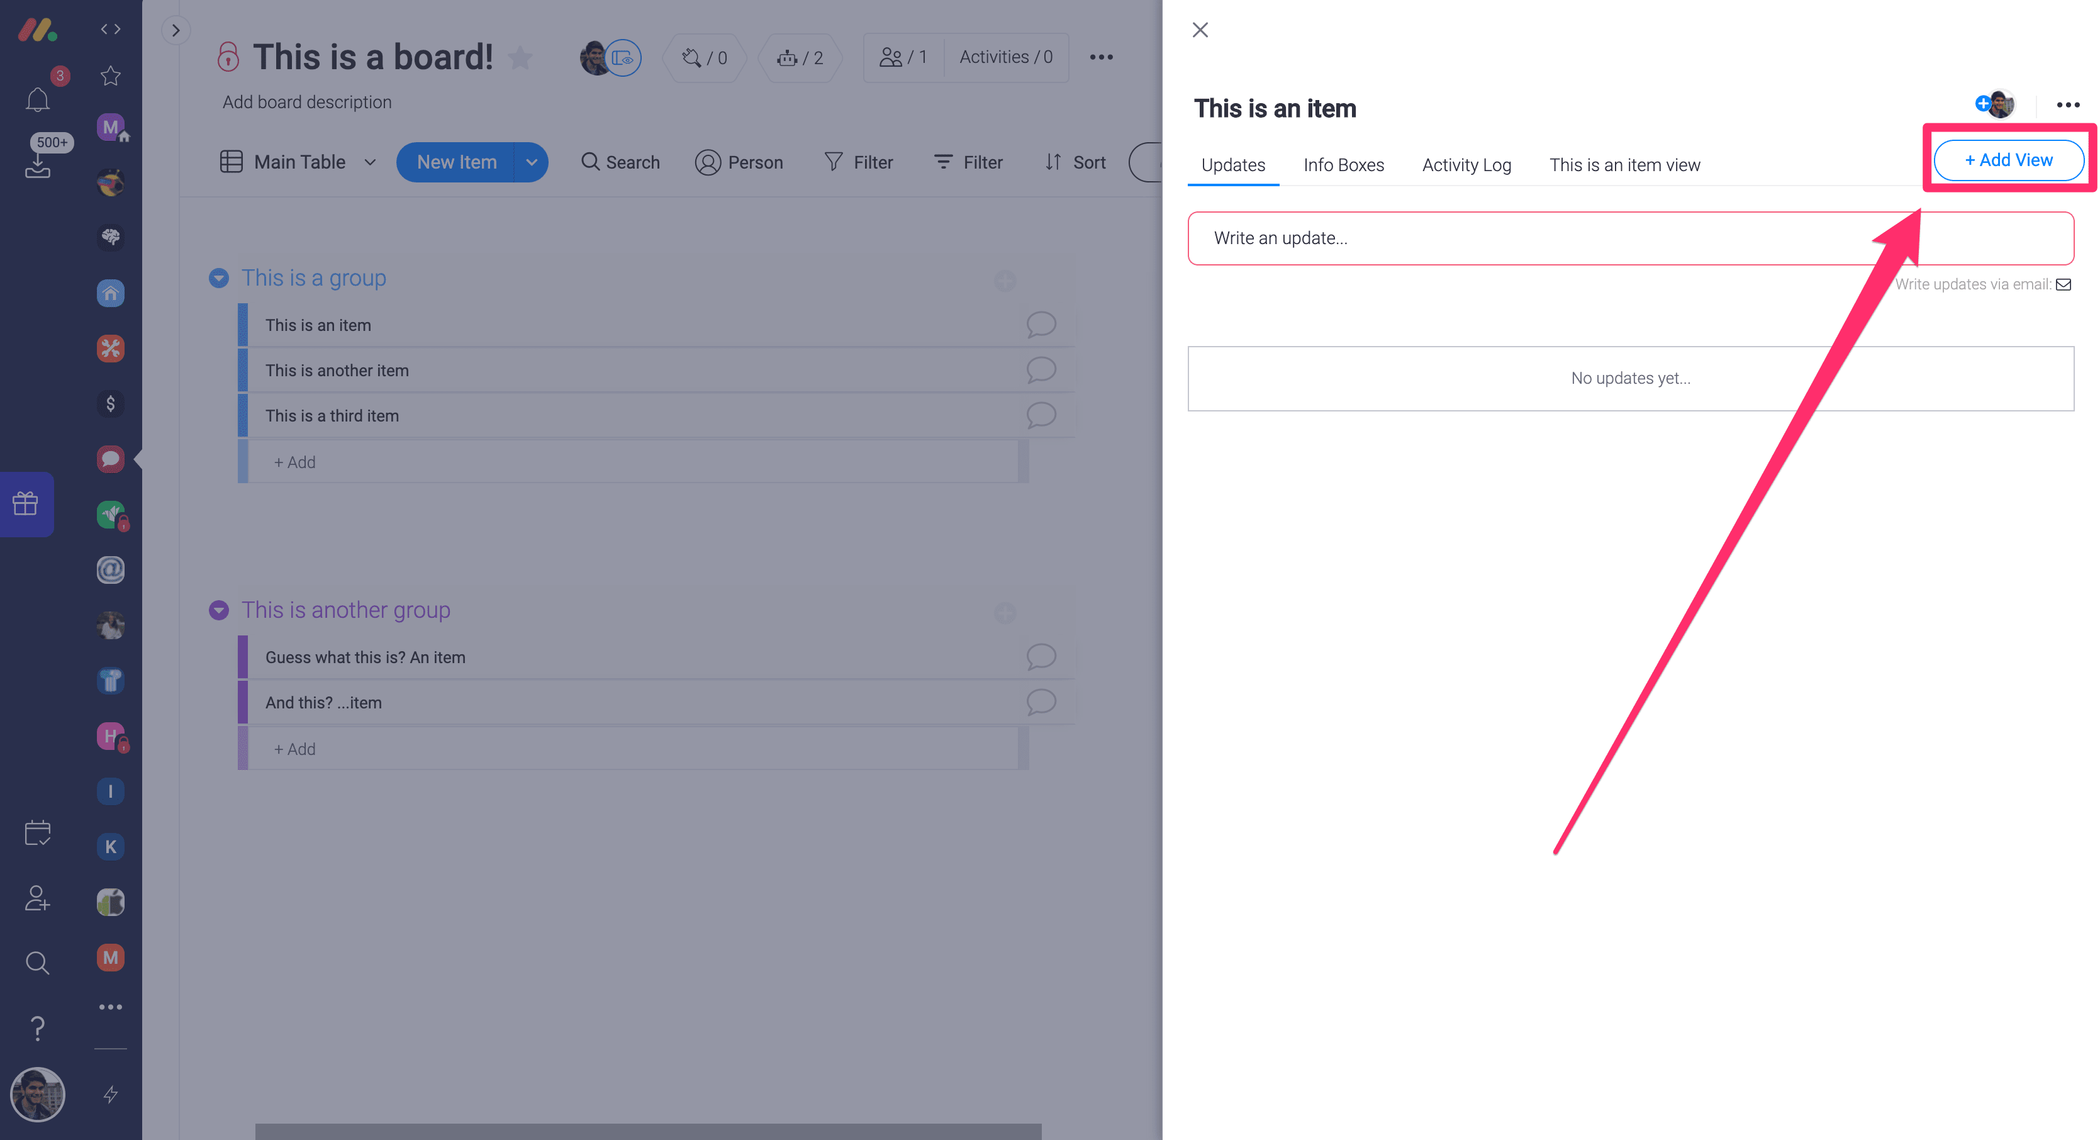Open the notifications bell
The image size is (2100, 1140).
click(38, 99)
